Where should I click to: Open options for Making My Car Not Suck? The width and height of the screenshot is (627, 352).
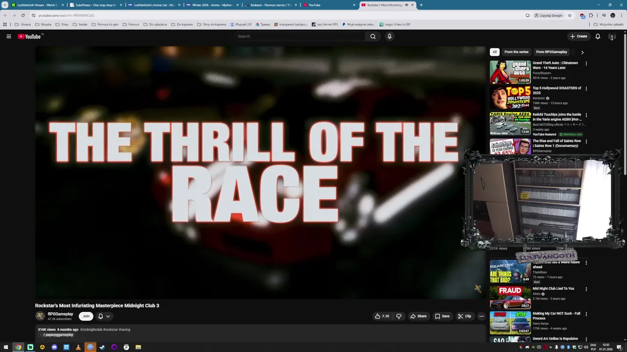586,314
